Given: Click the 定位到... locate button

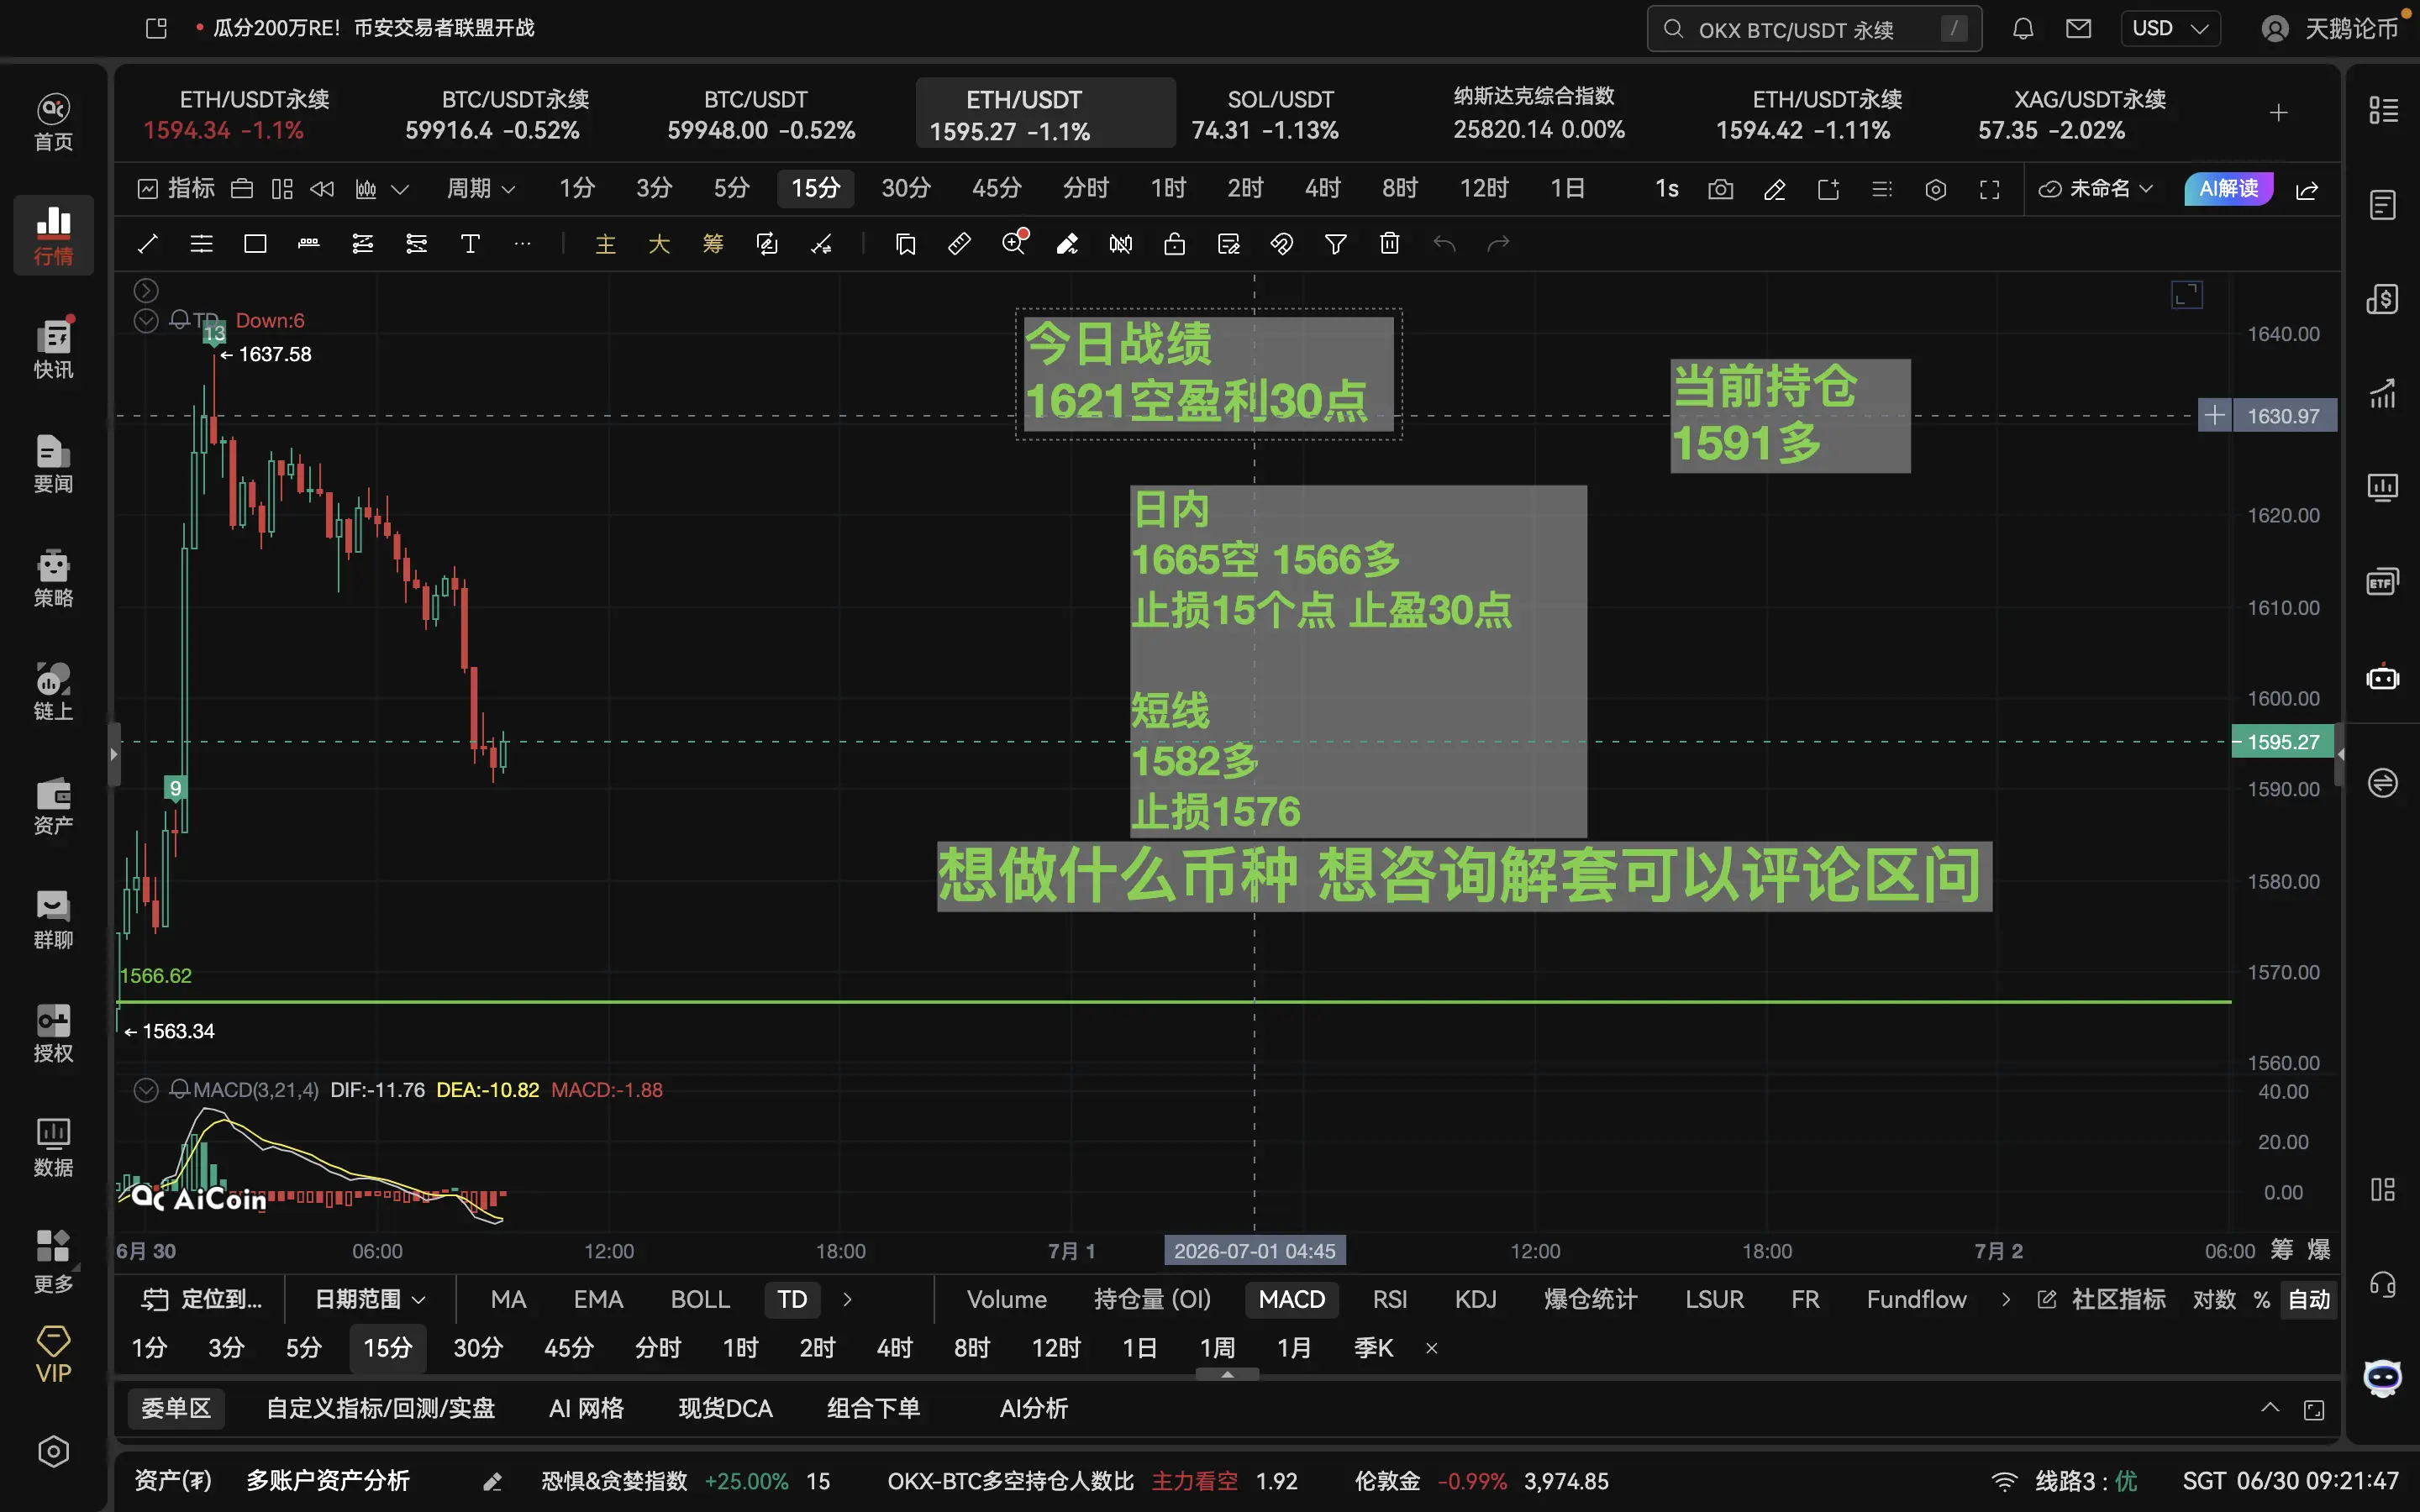Looking at the screenshot, I should pyautogui.click(x=202, y=1299).
